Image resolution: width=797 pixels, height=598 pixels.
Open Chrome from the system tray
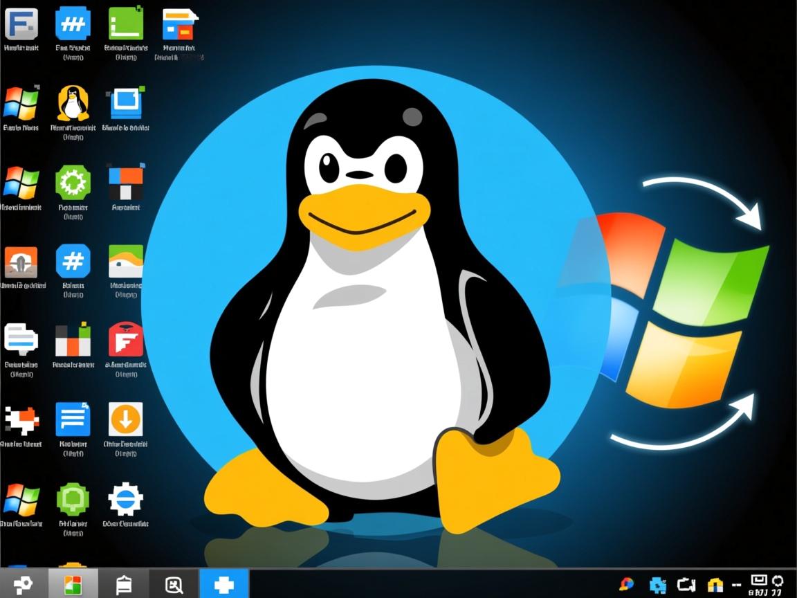pos(626,585)
